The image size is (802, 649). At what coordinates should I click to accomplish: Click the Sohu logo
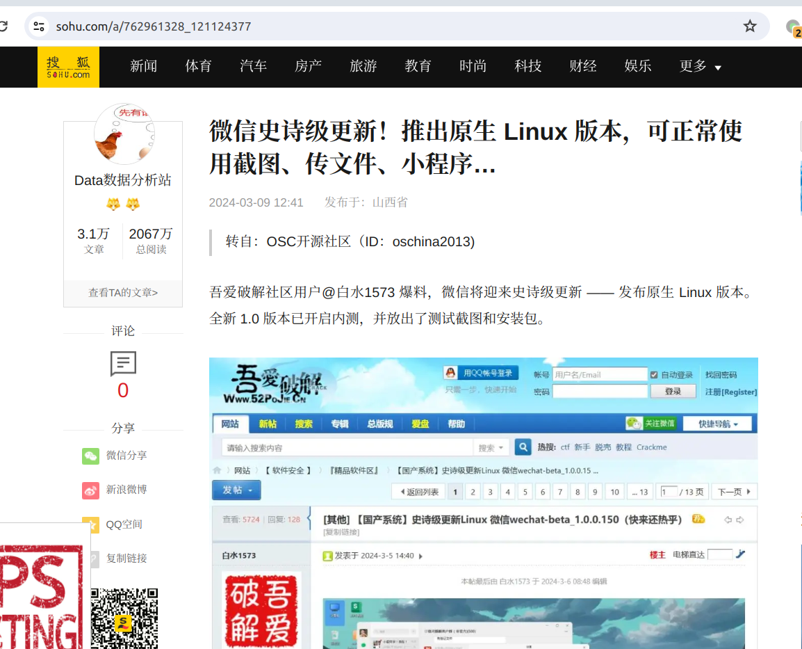[x=68, y=67]
